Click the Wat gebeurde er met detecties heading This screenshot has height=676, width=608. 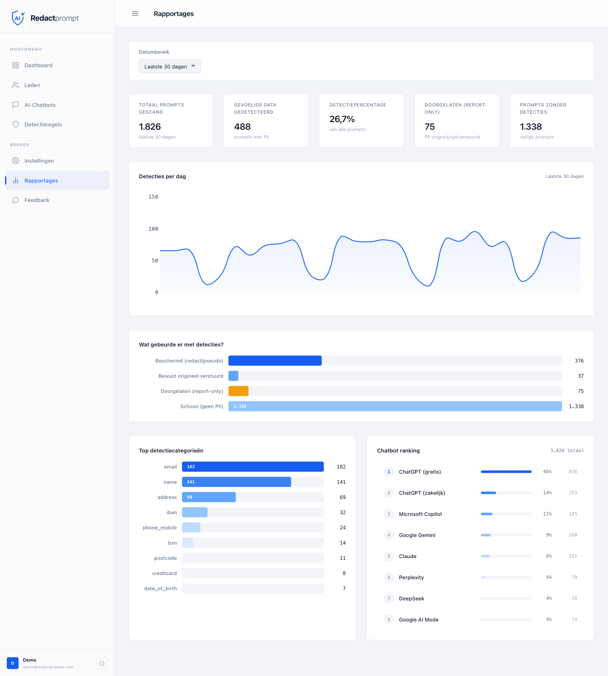point(181,344)
